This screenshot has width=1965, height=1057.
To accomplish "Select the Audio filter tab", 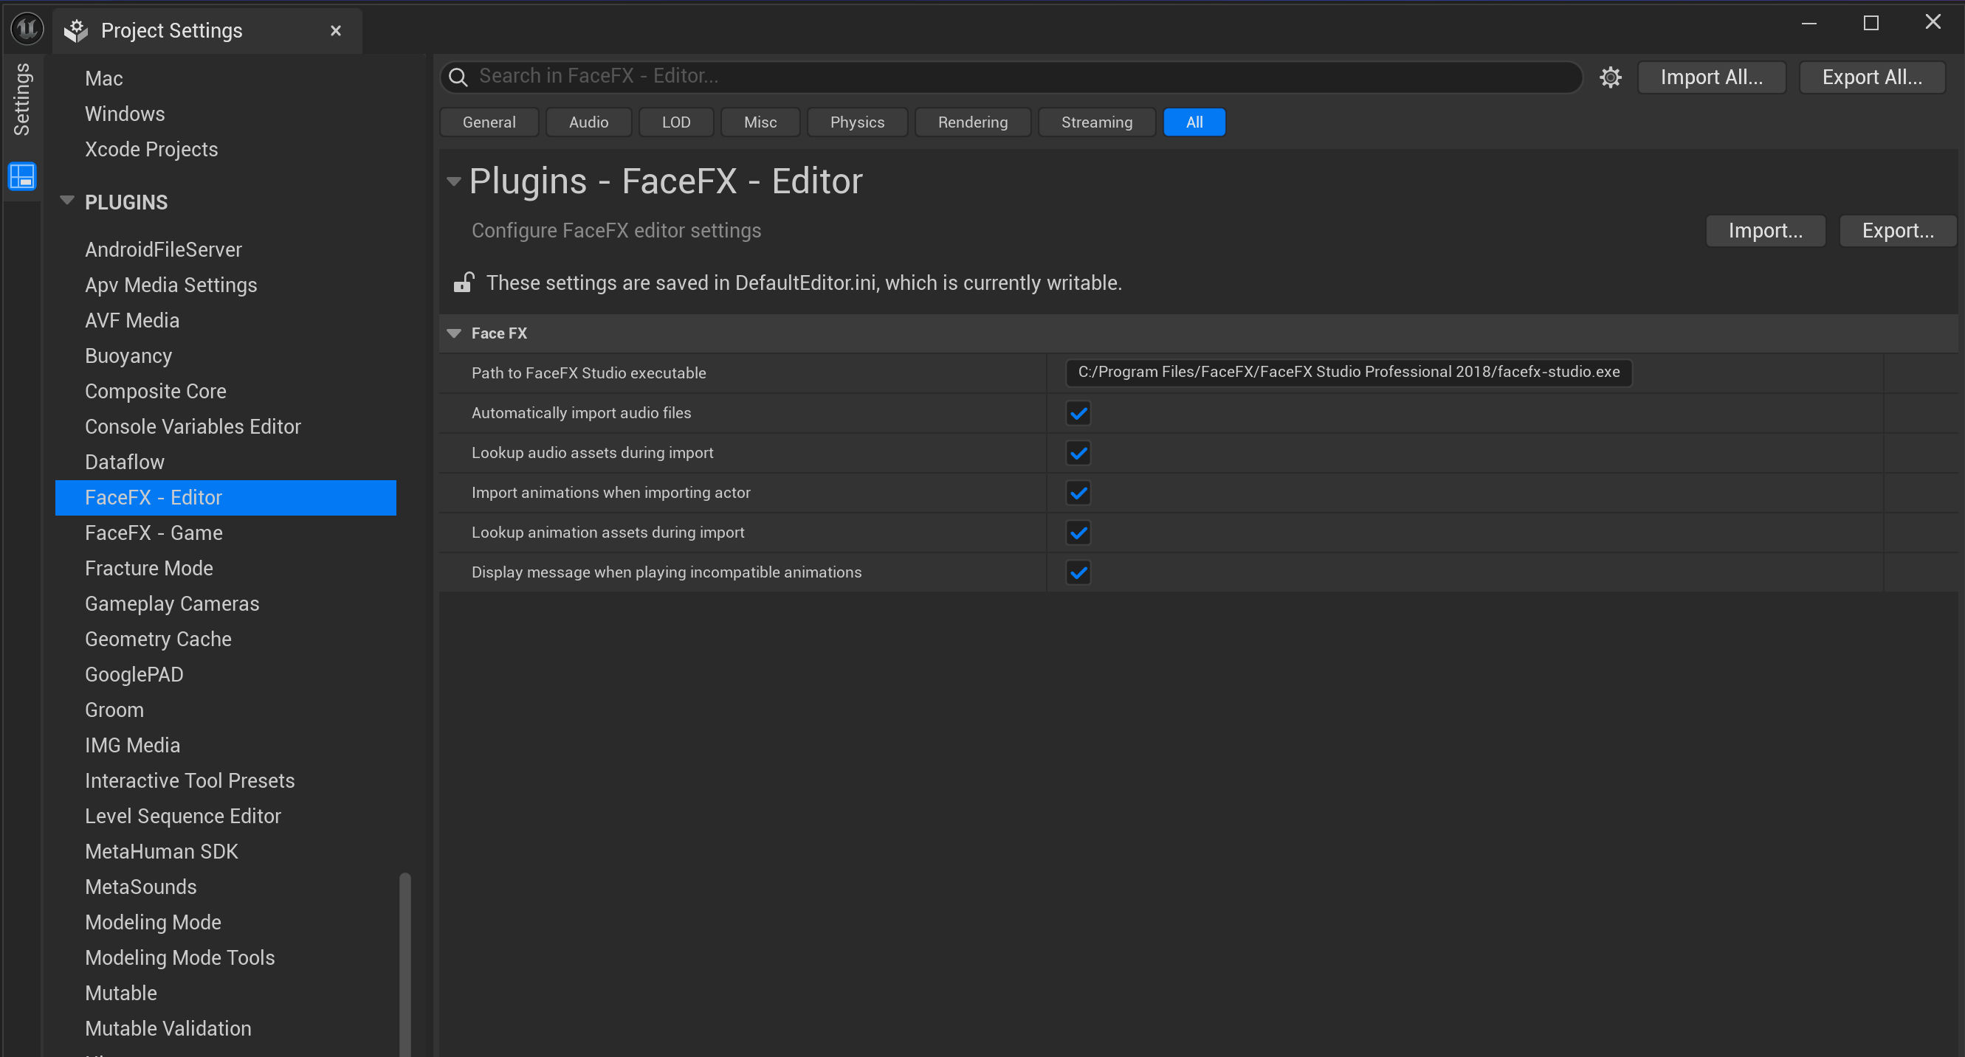I will coord(588,122).
